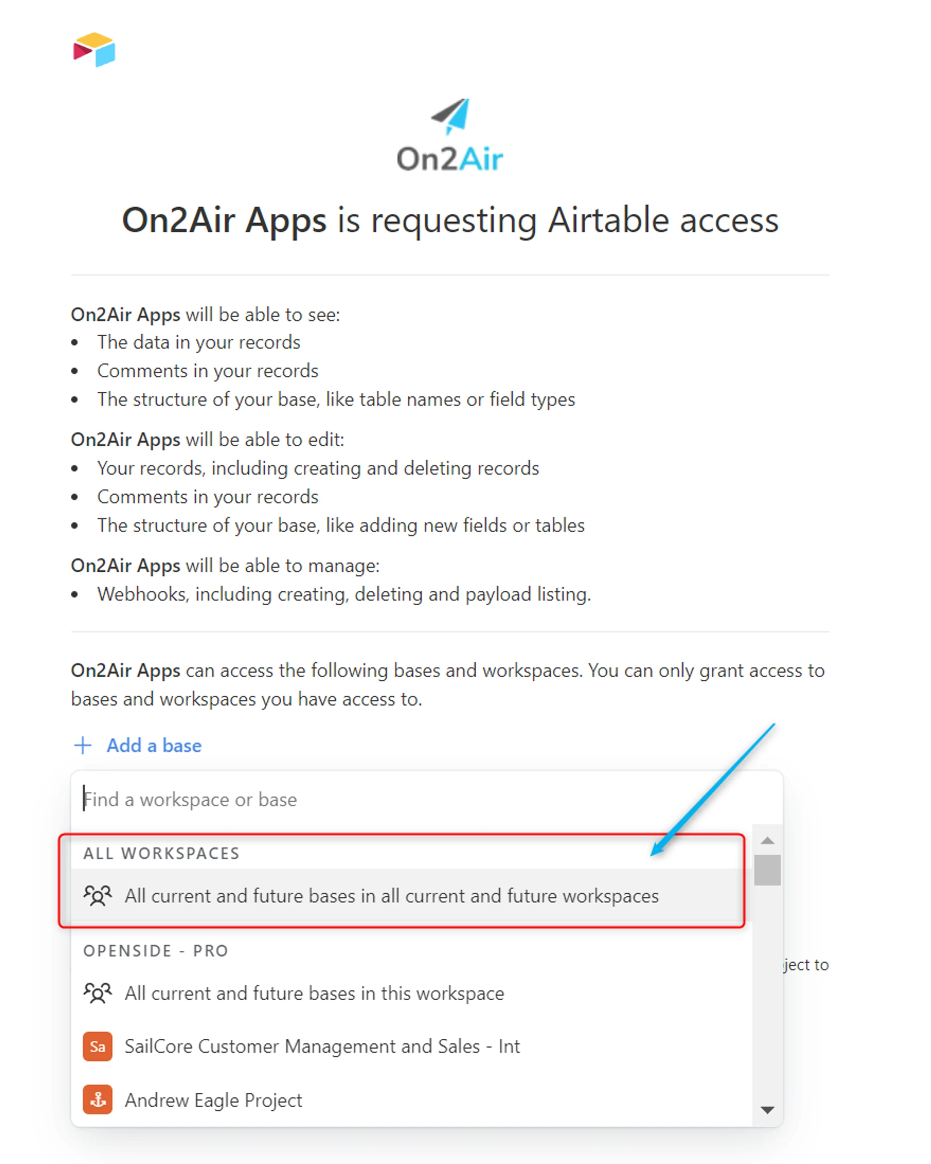Viewport: 931px width, 1164px height.
Task: Click the scrollbar up arrow in dropdown
Action: pos(767,841)
